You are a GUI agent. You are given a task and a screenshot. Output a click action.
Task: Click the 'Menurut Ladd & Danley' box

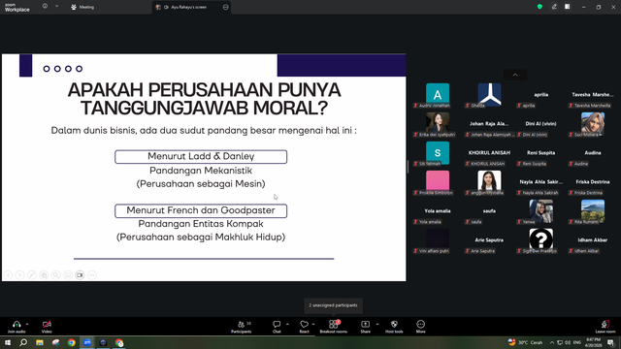click(x=201, y=157)
